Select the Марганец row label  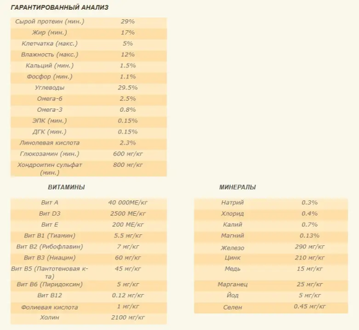pyautogui.click(x=232, y=284)
